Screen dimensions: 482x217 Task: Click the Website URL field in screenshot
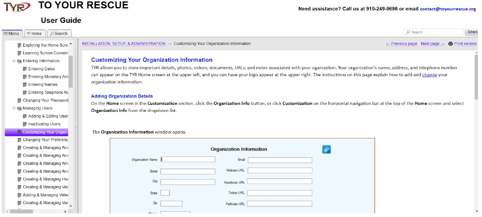tap(280, 170)
